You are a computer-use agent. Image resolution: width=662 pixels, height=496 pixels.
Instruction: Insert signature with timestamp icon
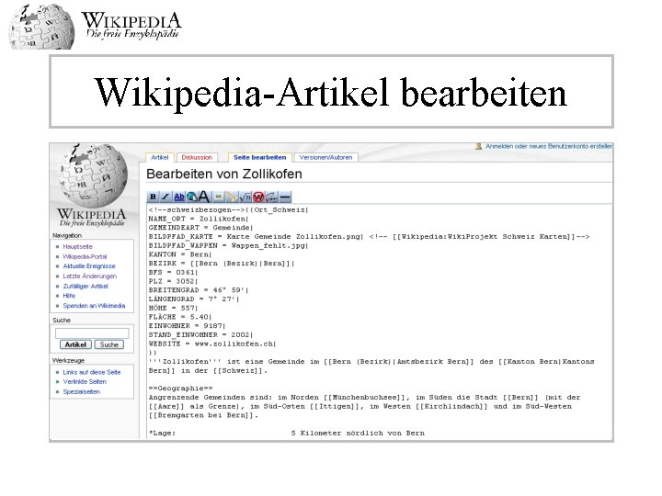271,197
